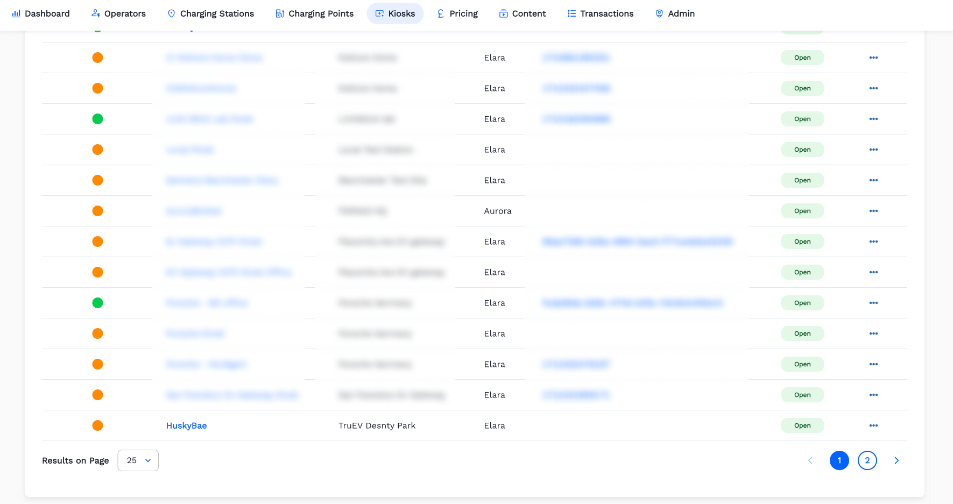Click the Open status badge for HuskyBae
The height and width of the screenshot is (504, 953).
(802, 425)
